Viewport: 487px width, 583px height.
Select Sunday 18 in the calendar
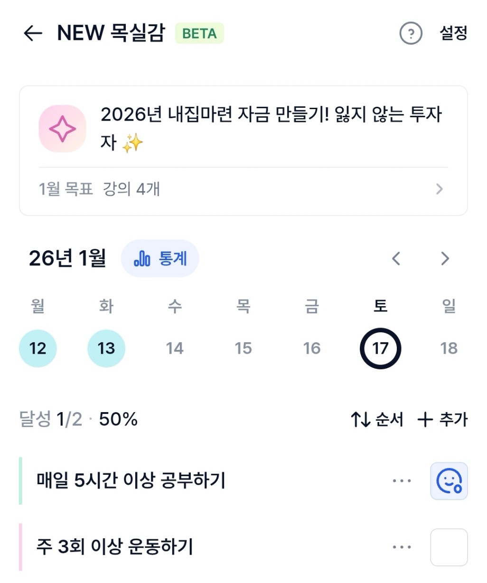click(449, 348)
